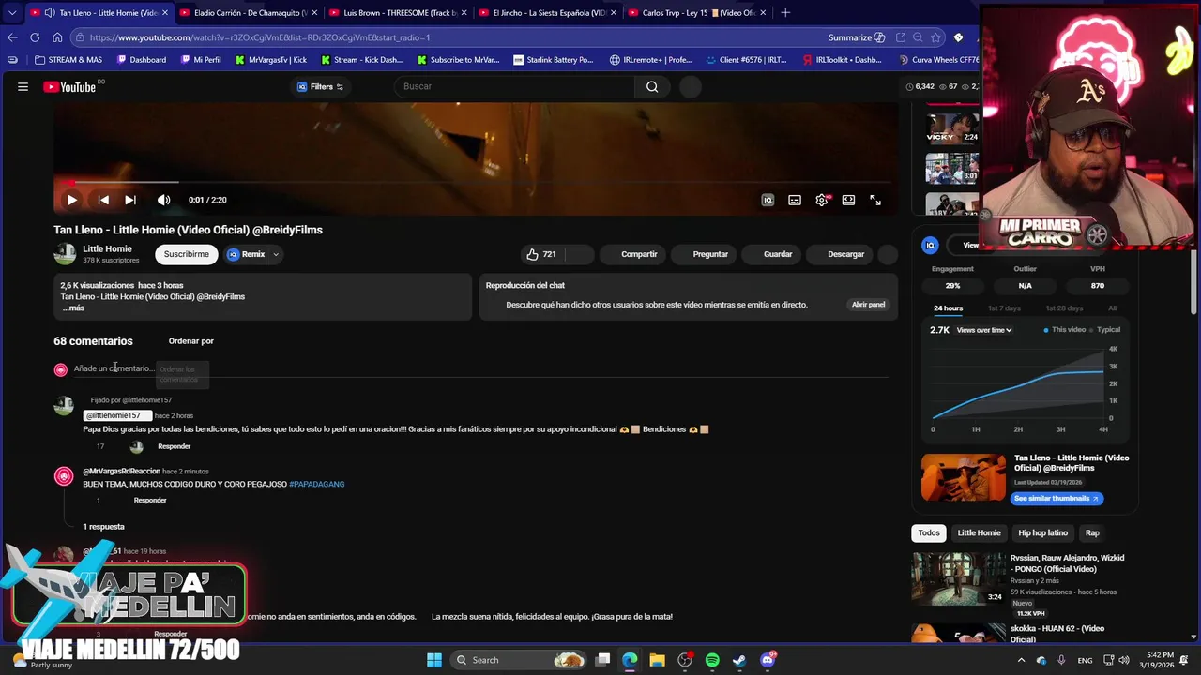Viewport: 1201px width, 675px height.
Task: Go to the previous video in player
Action: coord(103,200)
